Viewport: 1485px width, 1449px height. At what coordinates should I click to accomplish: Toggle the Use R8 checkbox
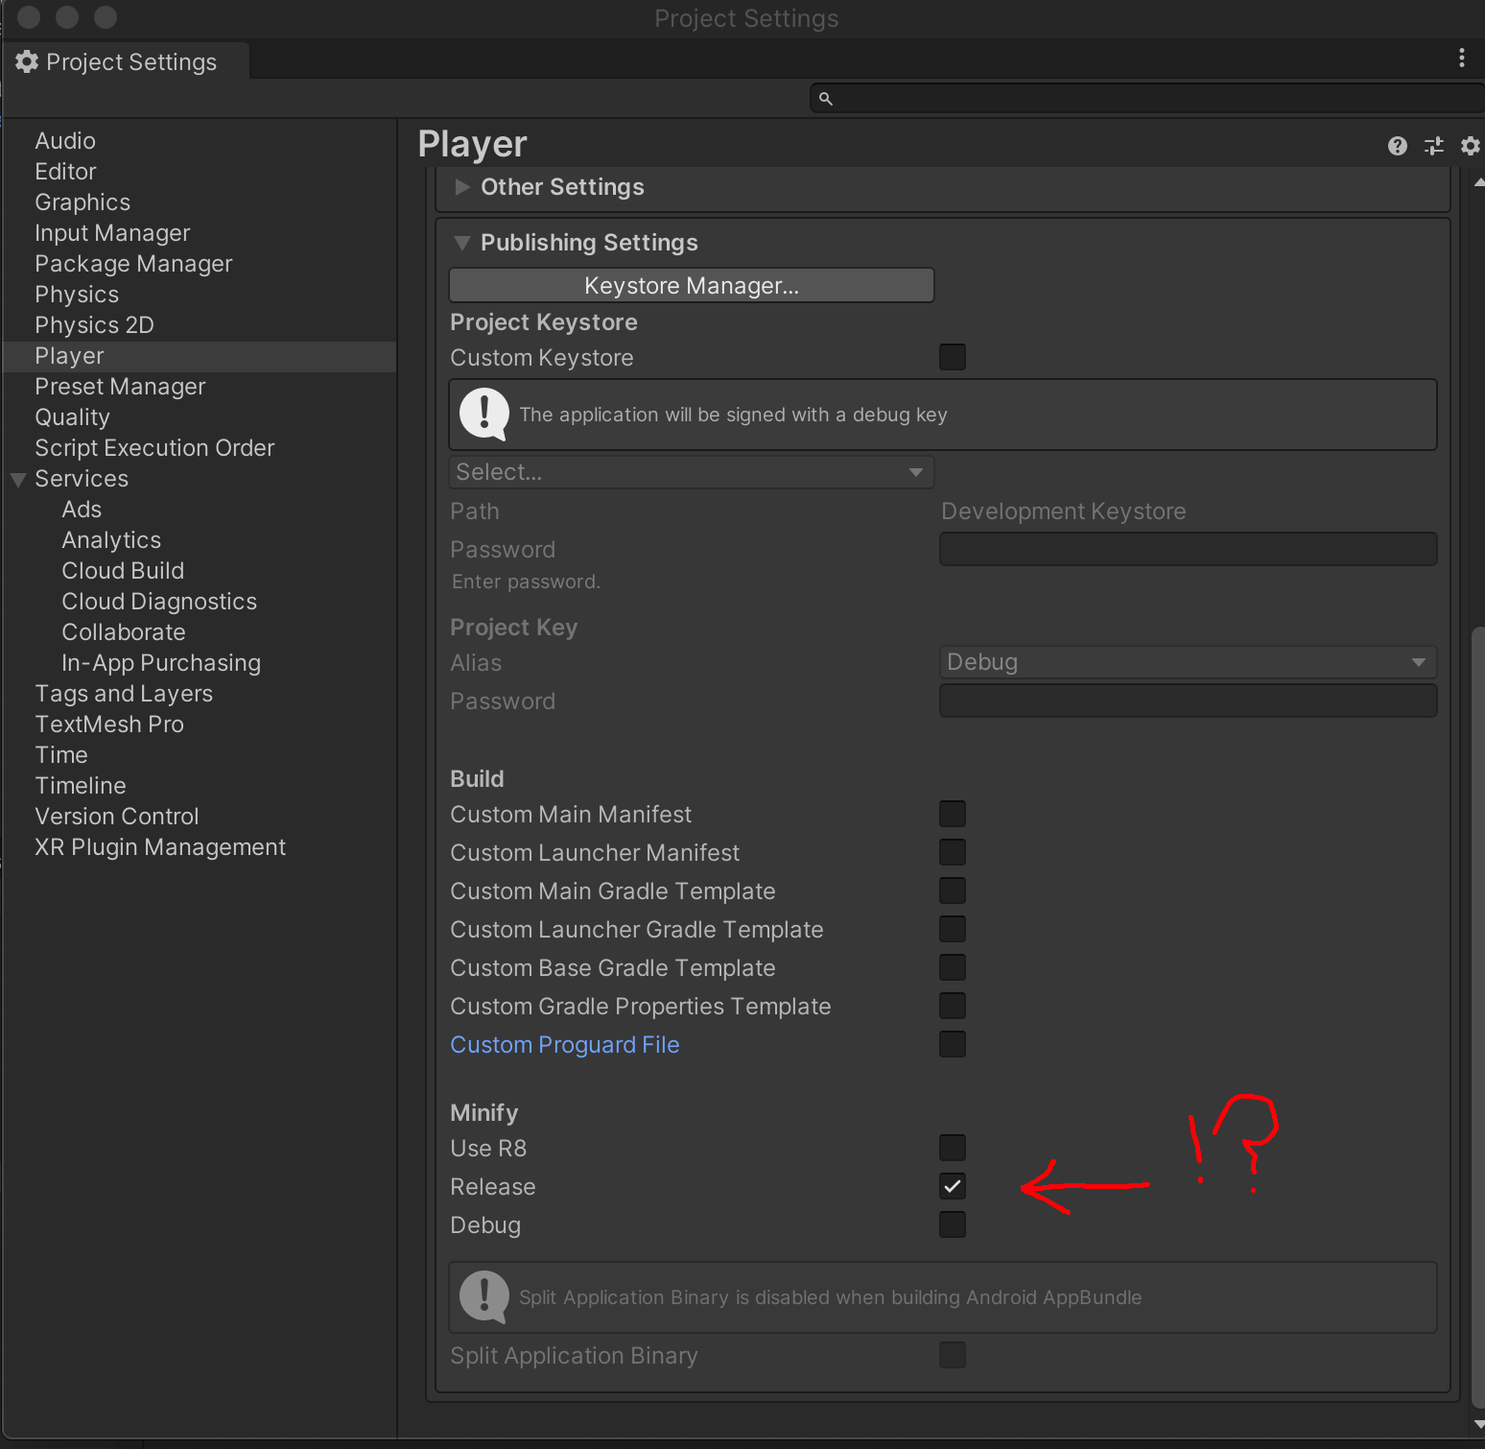(x=952, y=1148)
